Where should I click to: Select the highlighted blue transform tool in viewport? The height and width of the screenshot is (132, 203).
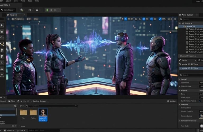[126, 19]
